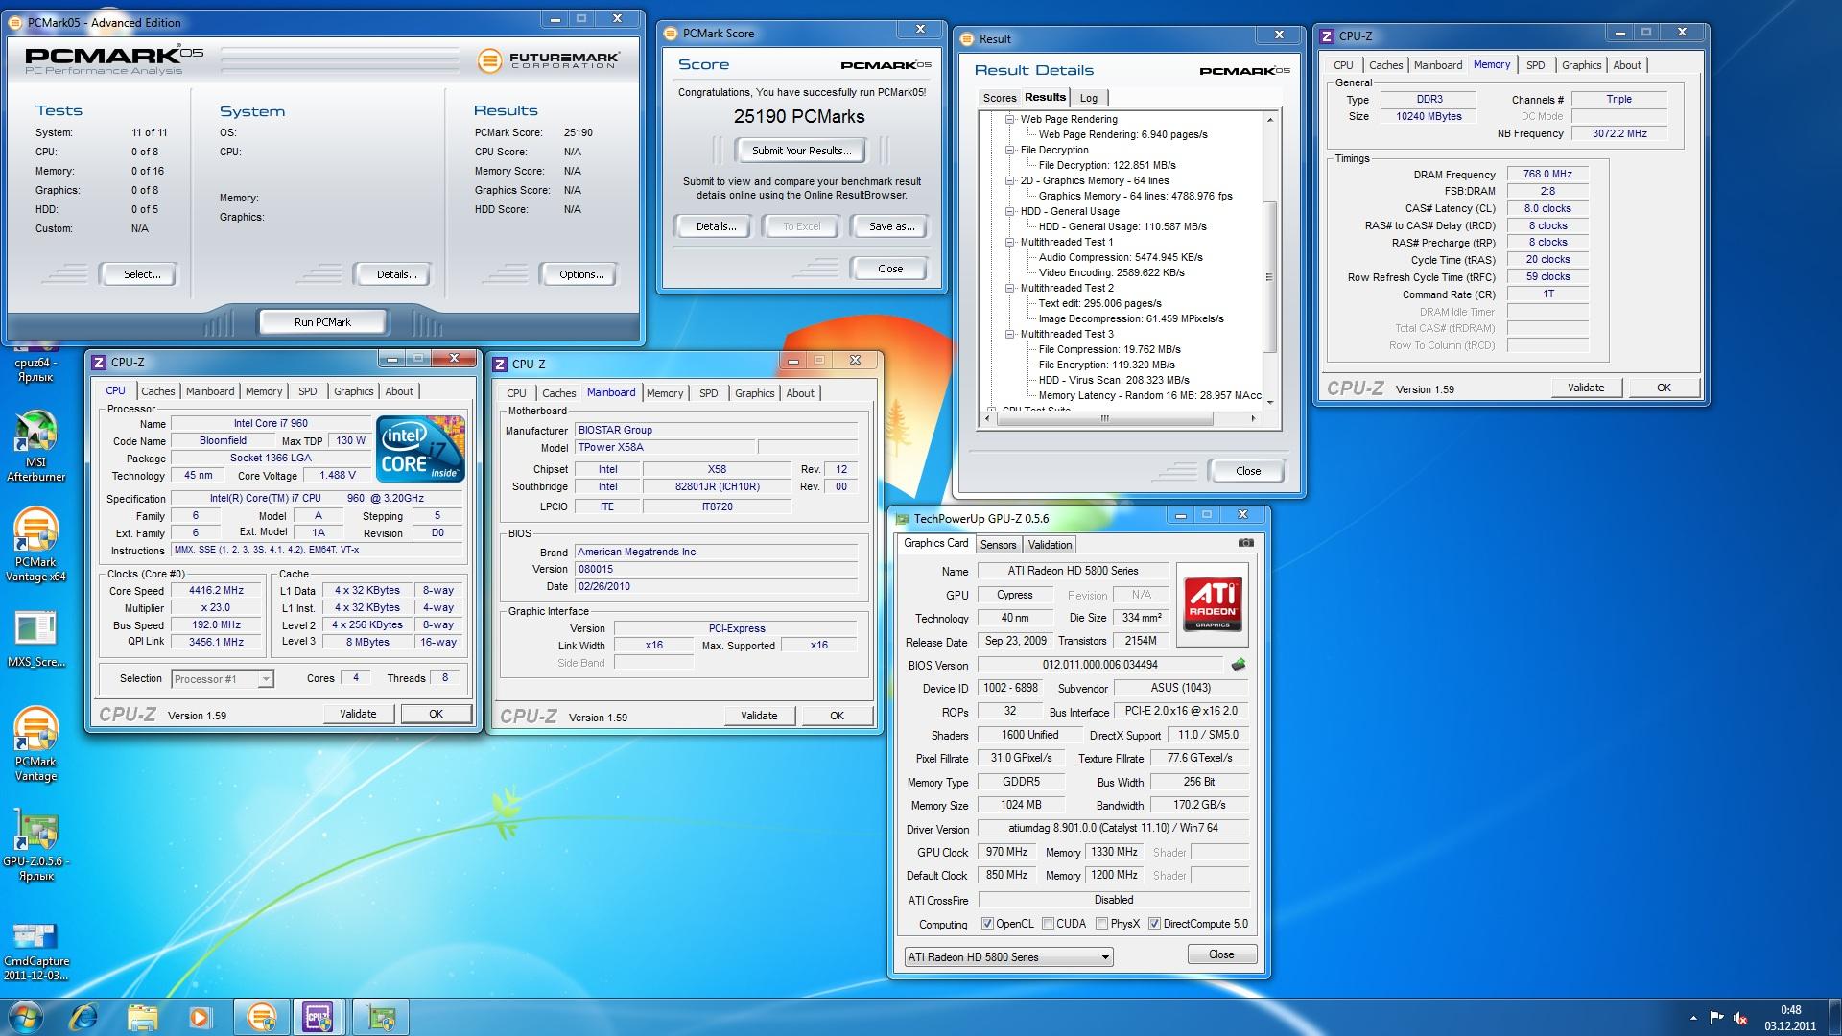Image resolution: width=1842 pixels, height=1036 pixels.
Task: Click the GPU-Z title bar app icon
Action: (902, 519)
